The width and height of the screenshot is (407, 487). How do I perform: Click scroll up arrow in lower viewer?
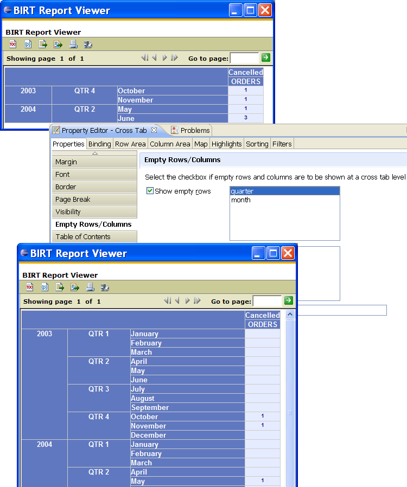tap(290, 315)
